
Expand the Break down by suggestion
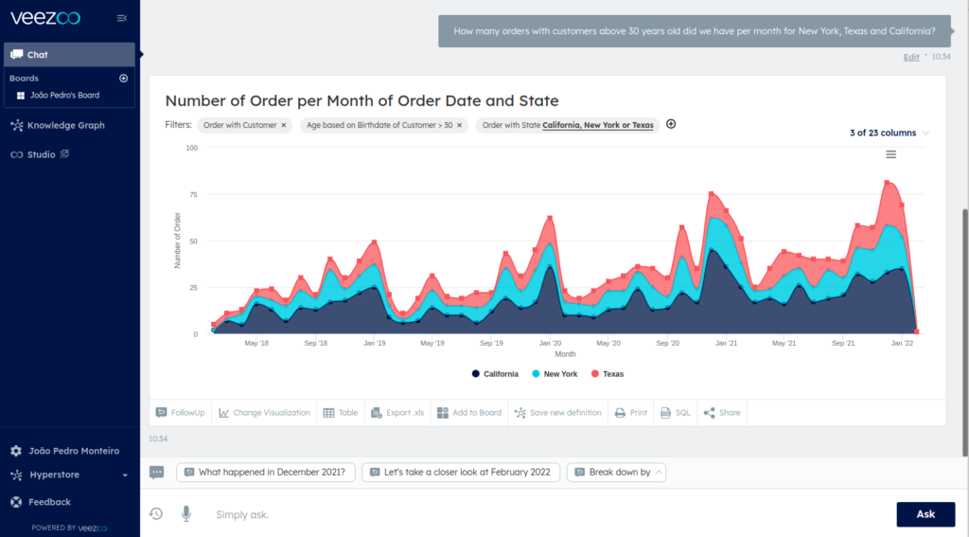[x=616, y=472]
